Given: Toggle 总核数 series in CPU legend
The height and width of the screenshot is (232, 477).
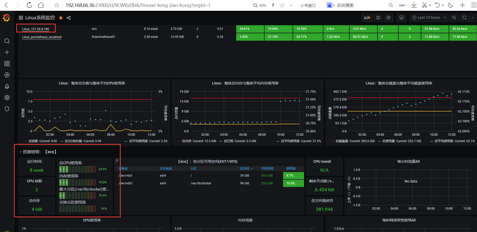Looking at the screenshot, I should click(33, 141).
